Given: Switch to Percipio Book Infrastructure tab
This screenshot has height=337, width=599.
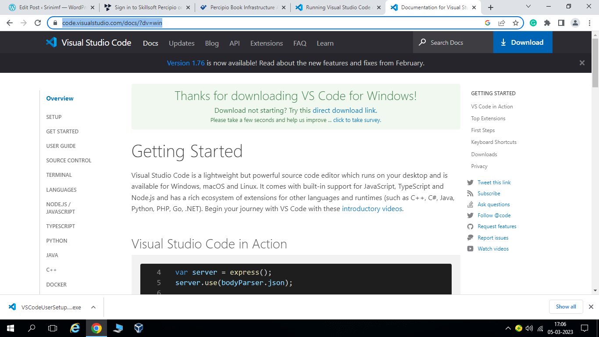Looking at the screenshot, I should pyautogui.click(x=242, y=7).
